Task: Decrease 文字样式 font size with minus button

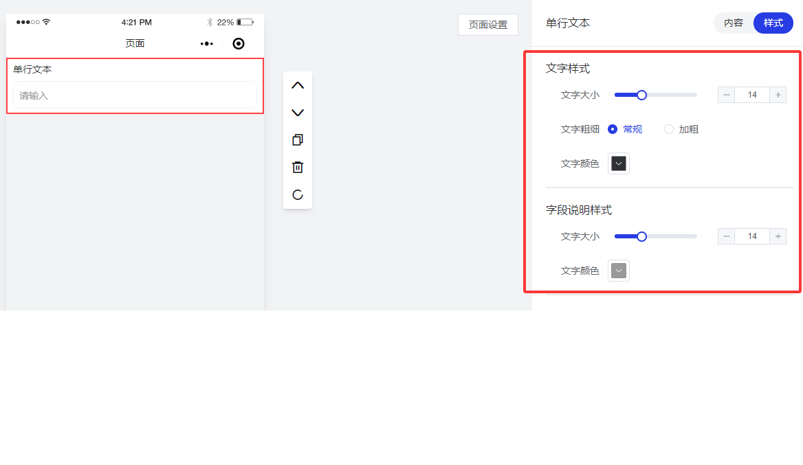Action: [726, 95]
